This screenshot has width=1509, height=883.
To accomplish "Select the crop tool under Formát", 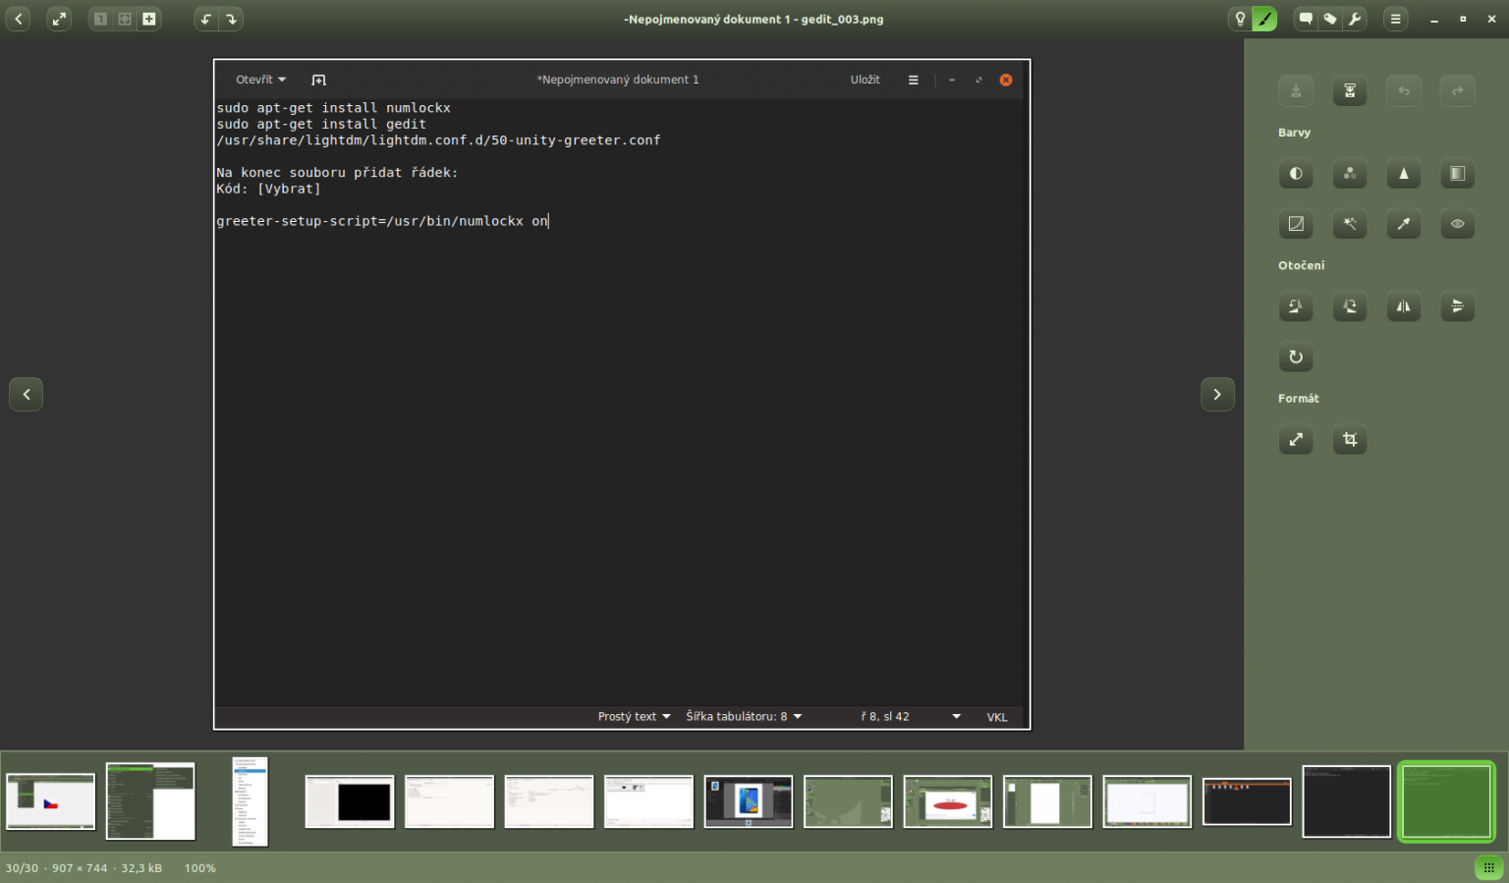I will (x=1350, y=439).
